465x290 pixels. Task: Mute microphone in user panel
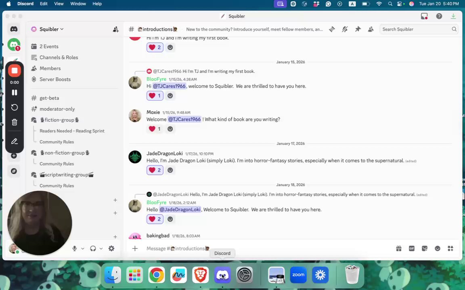(x=74, y=249)
